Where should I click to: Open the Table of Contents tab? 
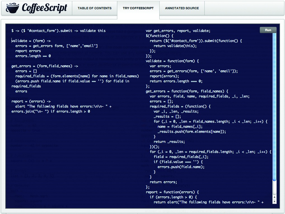(95, 8)
